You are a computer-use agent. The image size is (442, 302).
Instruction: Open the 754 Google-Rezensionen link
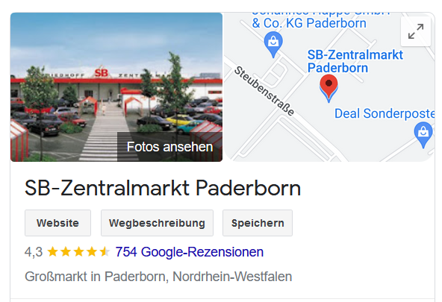[x=190, y=252]
